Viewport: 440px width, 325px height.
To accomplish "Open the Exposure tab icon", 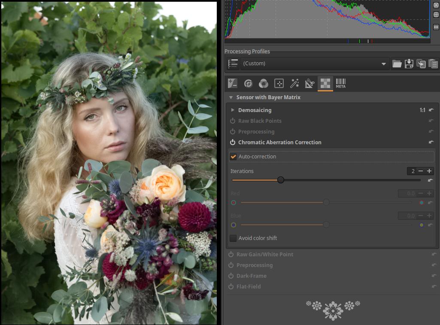I will coord(232,83).
